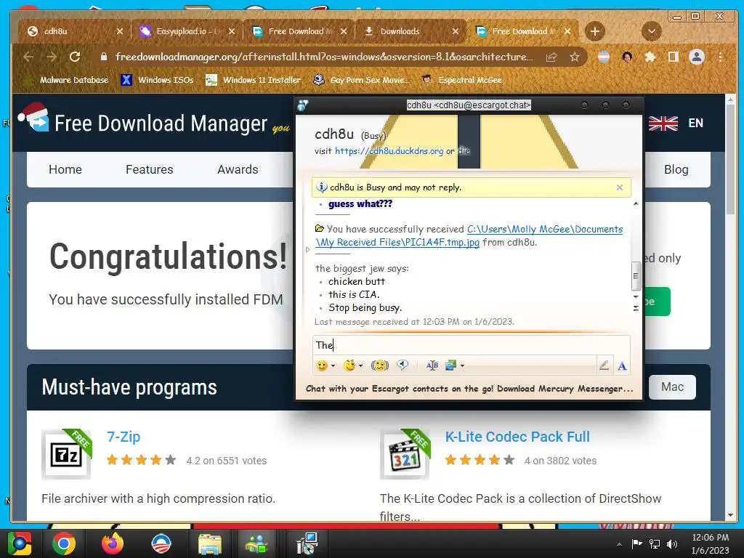Send a nudge with the shaking face icon

pos(379,365)
